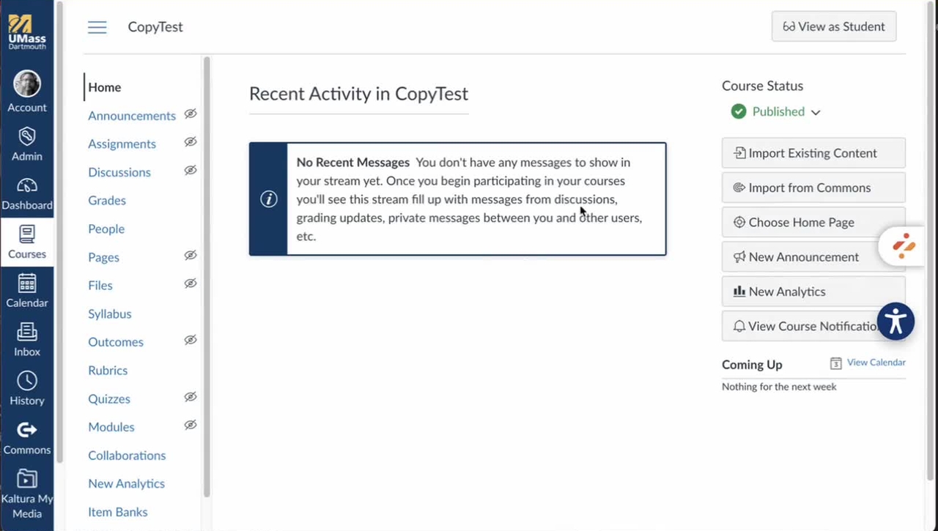Click hidden eye icon next to Outcomes
938x531 pixels.
pos(191,341)
